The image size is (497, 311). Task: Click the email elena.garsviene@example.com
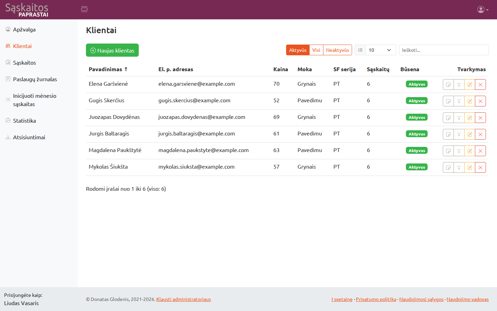pyautogui.click(x=197, y=84)
